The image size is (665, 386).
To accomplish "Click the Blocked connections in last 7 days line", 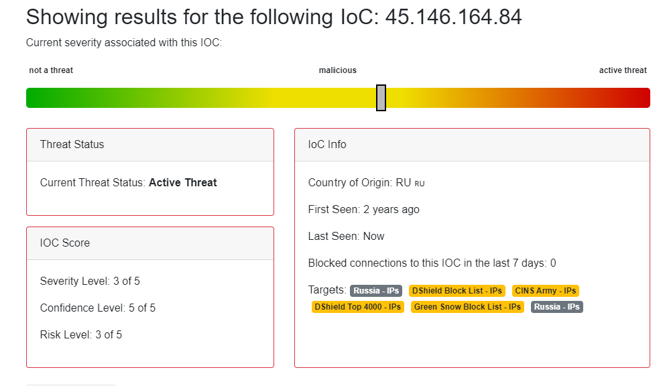I will [432, 263].
